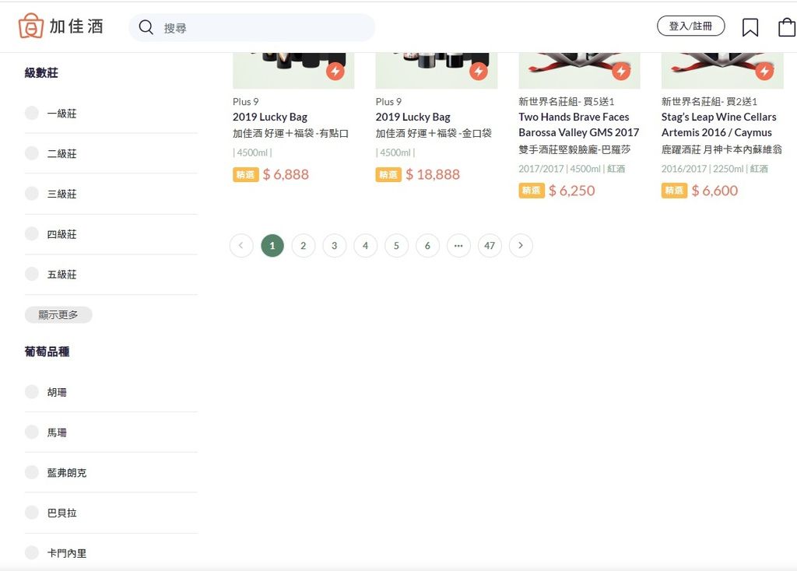Open Stag's Leap Wine Cellars product title
797x571 pixels.
tap(718, 124)
